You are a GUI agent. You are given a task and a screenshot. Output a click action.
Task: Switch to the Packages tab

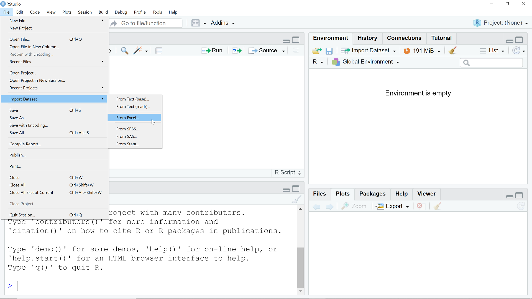(372, 194)
